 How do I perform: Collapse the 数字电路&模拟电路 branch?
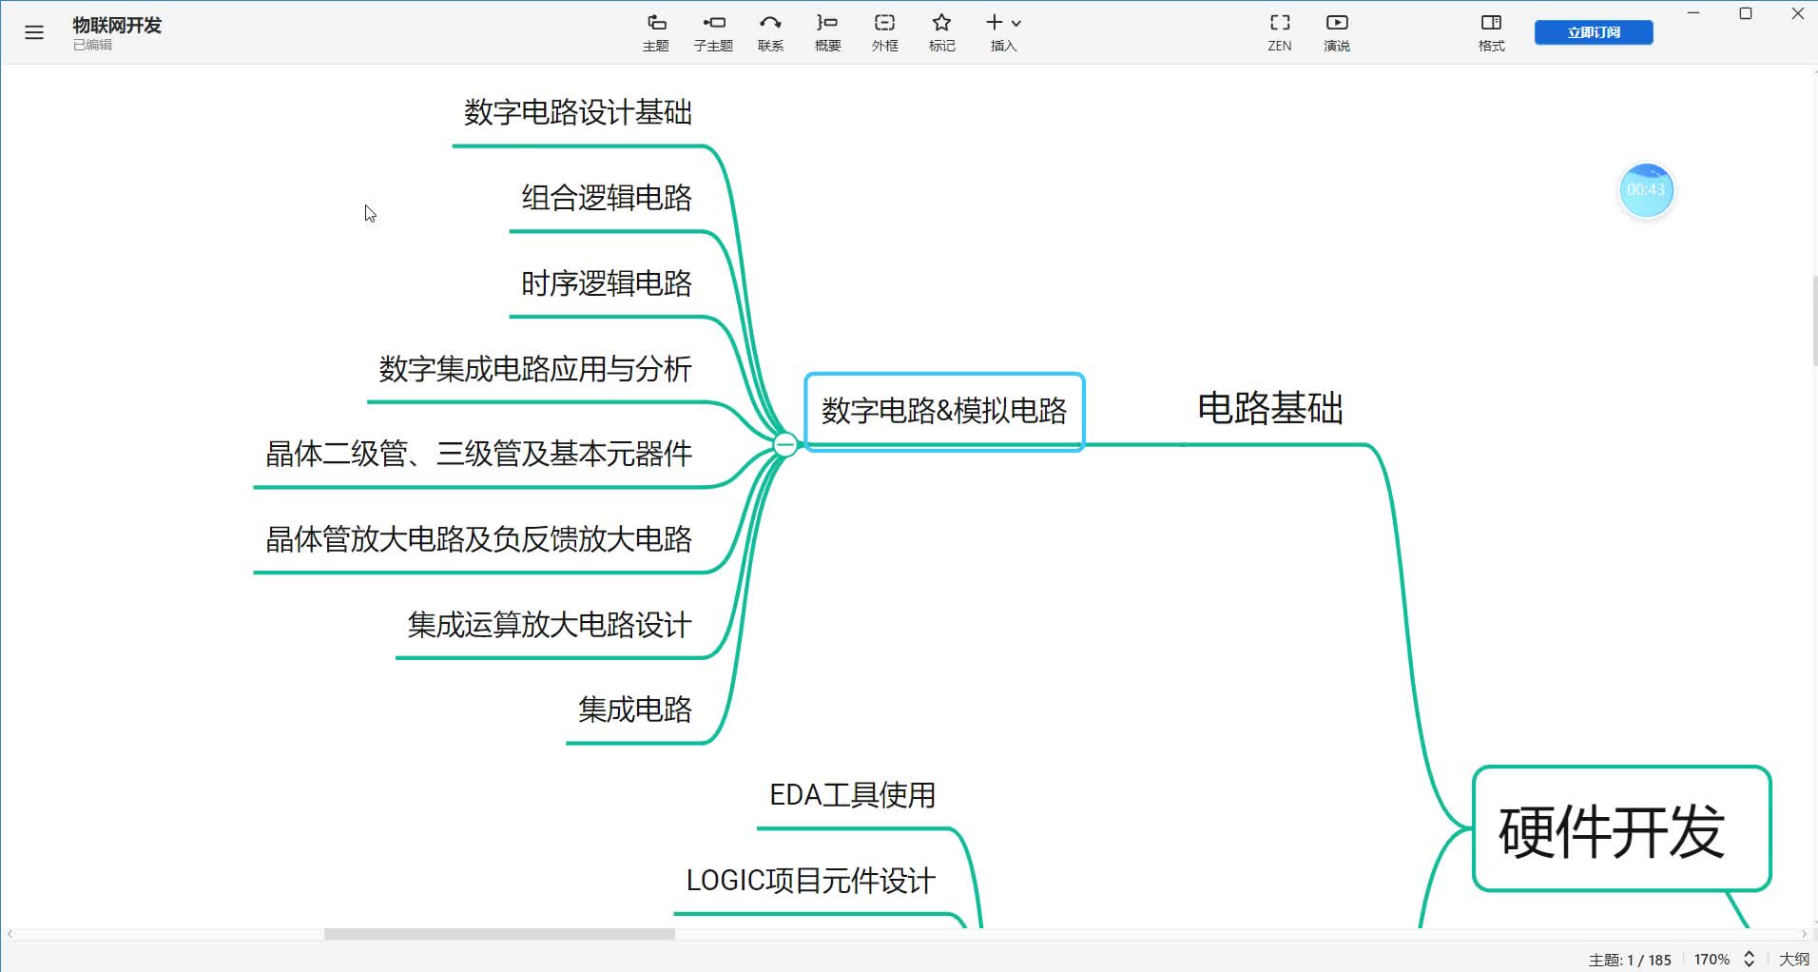[x=784, y=444]
